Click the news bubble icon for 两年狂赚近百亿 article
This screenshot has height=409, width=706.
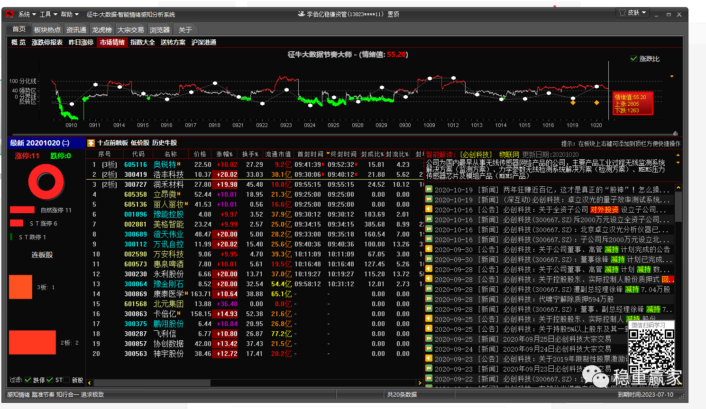(429, 189)
